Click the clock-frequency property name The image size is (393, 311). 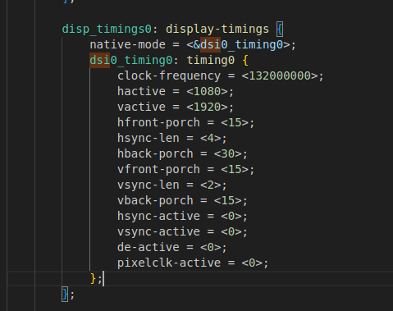(169, 75)
